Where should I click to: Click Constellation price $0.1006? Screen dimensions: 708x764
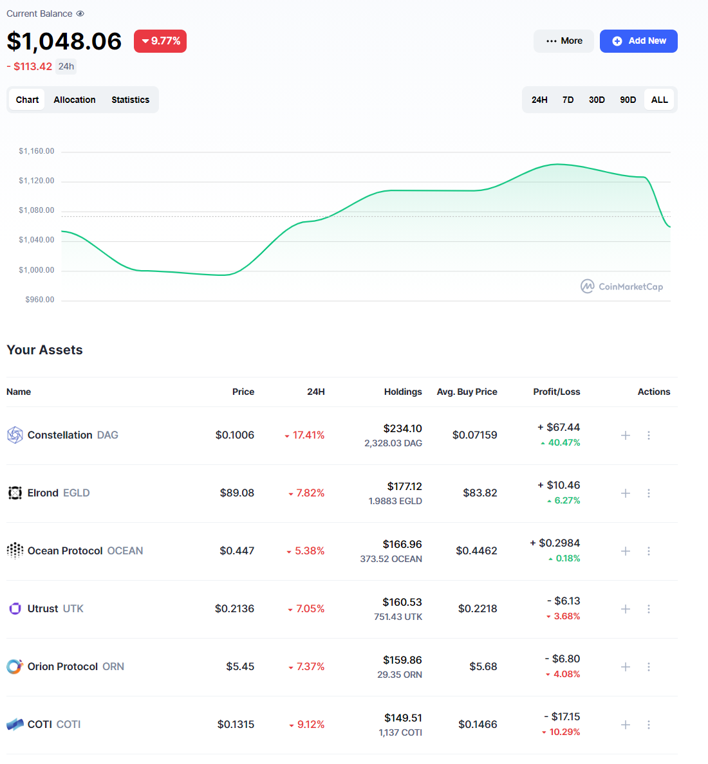tap(234, 435)
